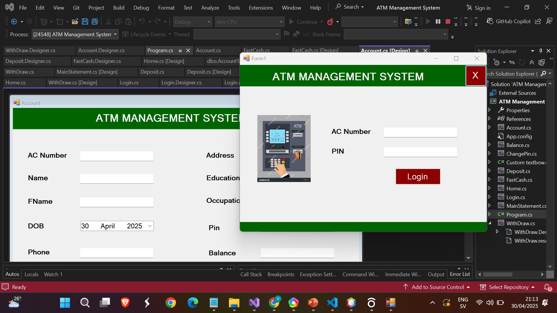Toggle the Pending Changes Filter in Solution Explorer

pos(497,62)
